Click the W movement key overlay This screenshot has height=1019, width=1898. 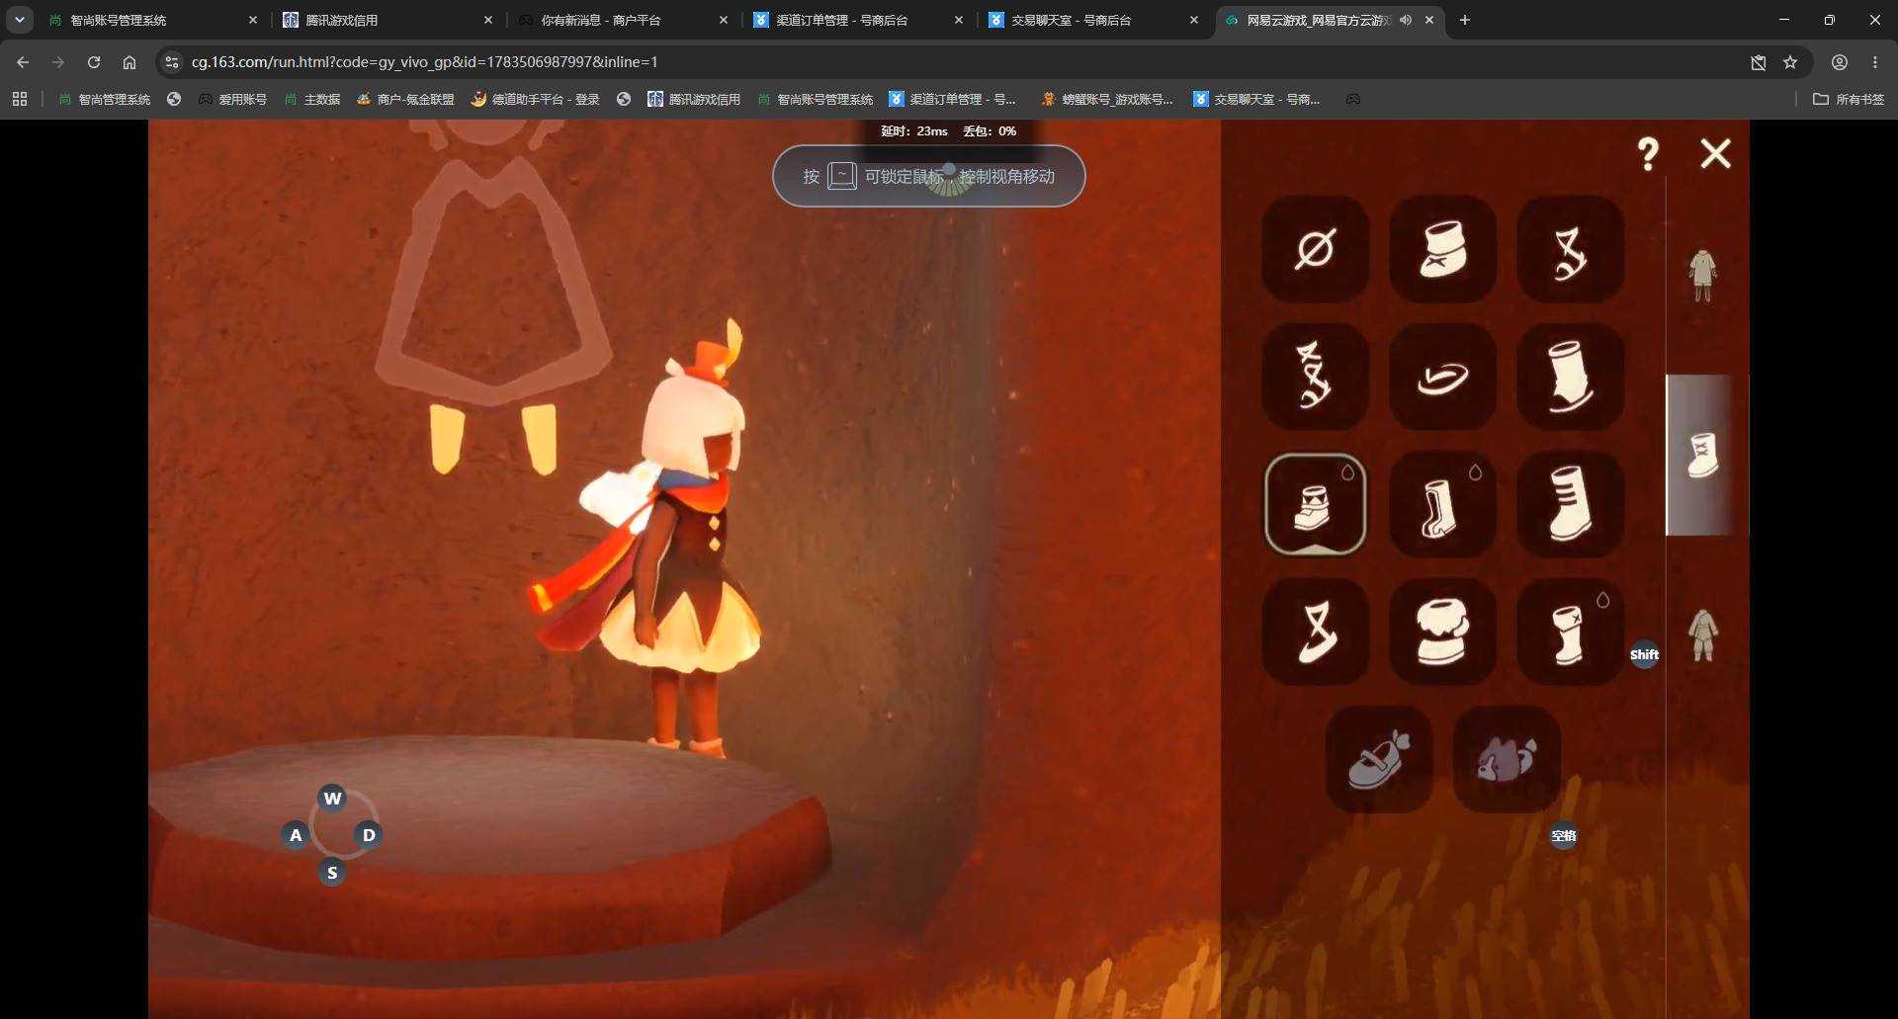[332, 799]
